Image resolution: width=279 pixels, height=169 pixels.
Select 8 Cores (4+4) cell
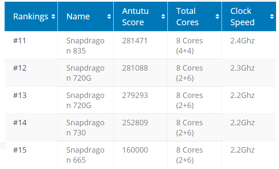pyautogui.click(x=195, y=45)
